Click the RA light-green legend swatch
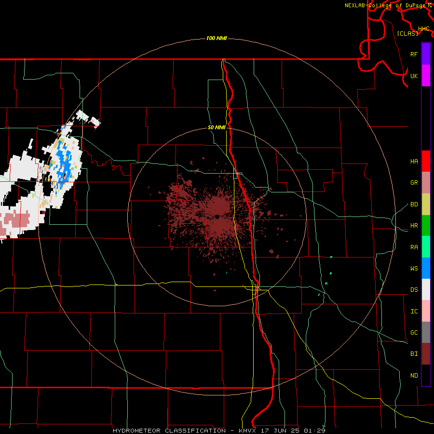 click(426, 247)
